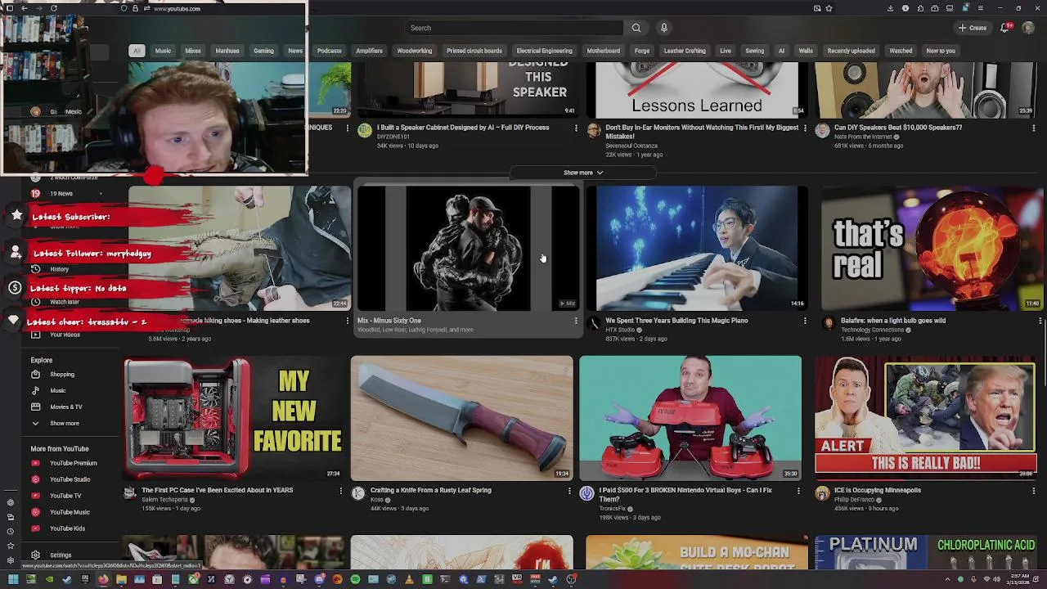Select the Gaming filter chip
This screenshot has height=589, width=1047.
[263, 51]
